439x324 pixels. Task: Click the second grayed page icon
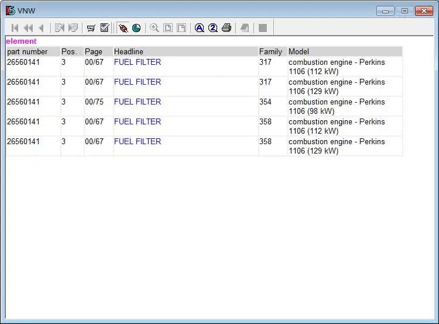pos(181,28)
